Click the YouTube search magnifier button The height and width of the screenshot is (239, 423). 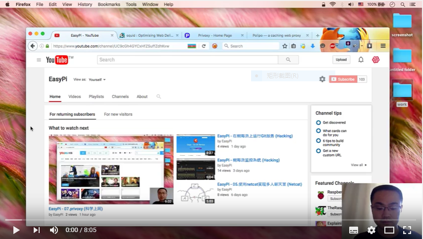click(x=288, y=60)
